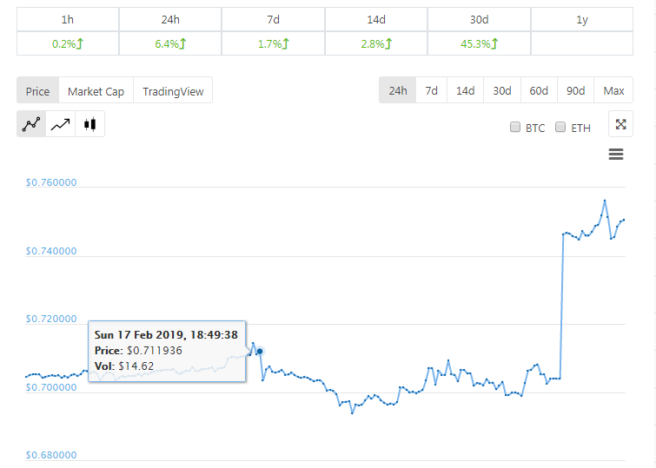Open the chart hamburger menu
The width and height of the screenshot is (656, 468).
click(x=616, y=155)
